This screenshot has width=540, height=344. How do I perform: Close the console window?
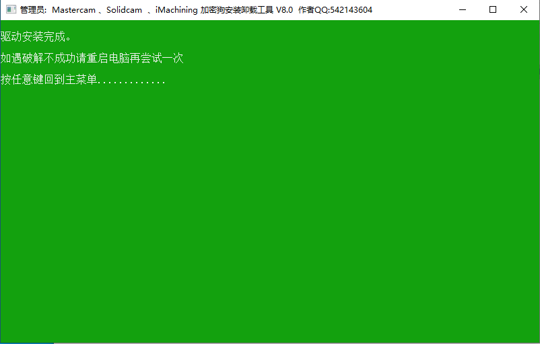[x=523, y=9]
